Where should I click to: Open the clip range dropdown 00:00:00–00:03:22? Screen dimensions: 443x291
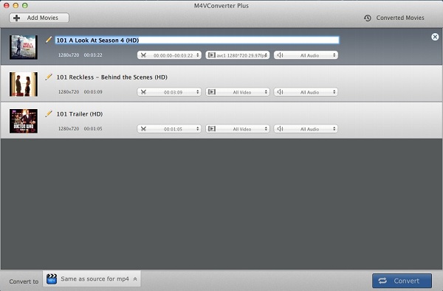pyautogui.click(x=169, y=55)
